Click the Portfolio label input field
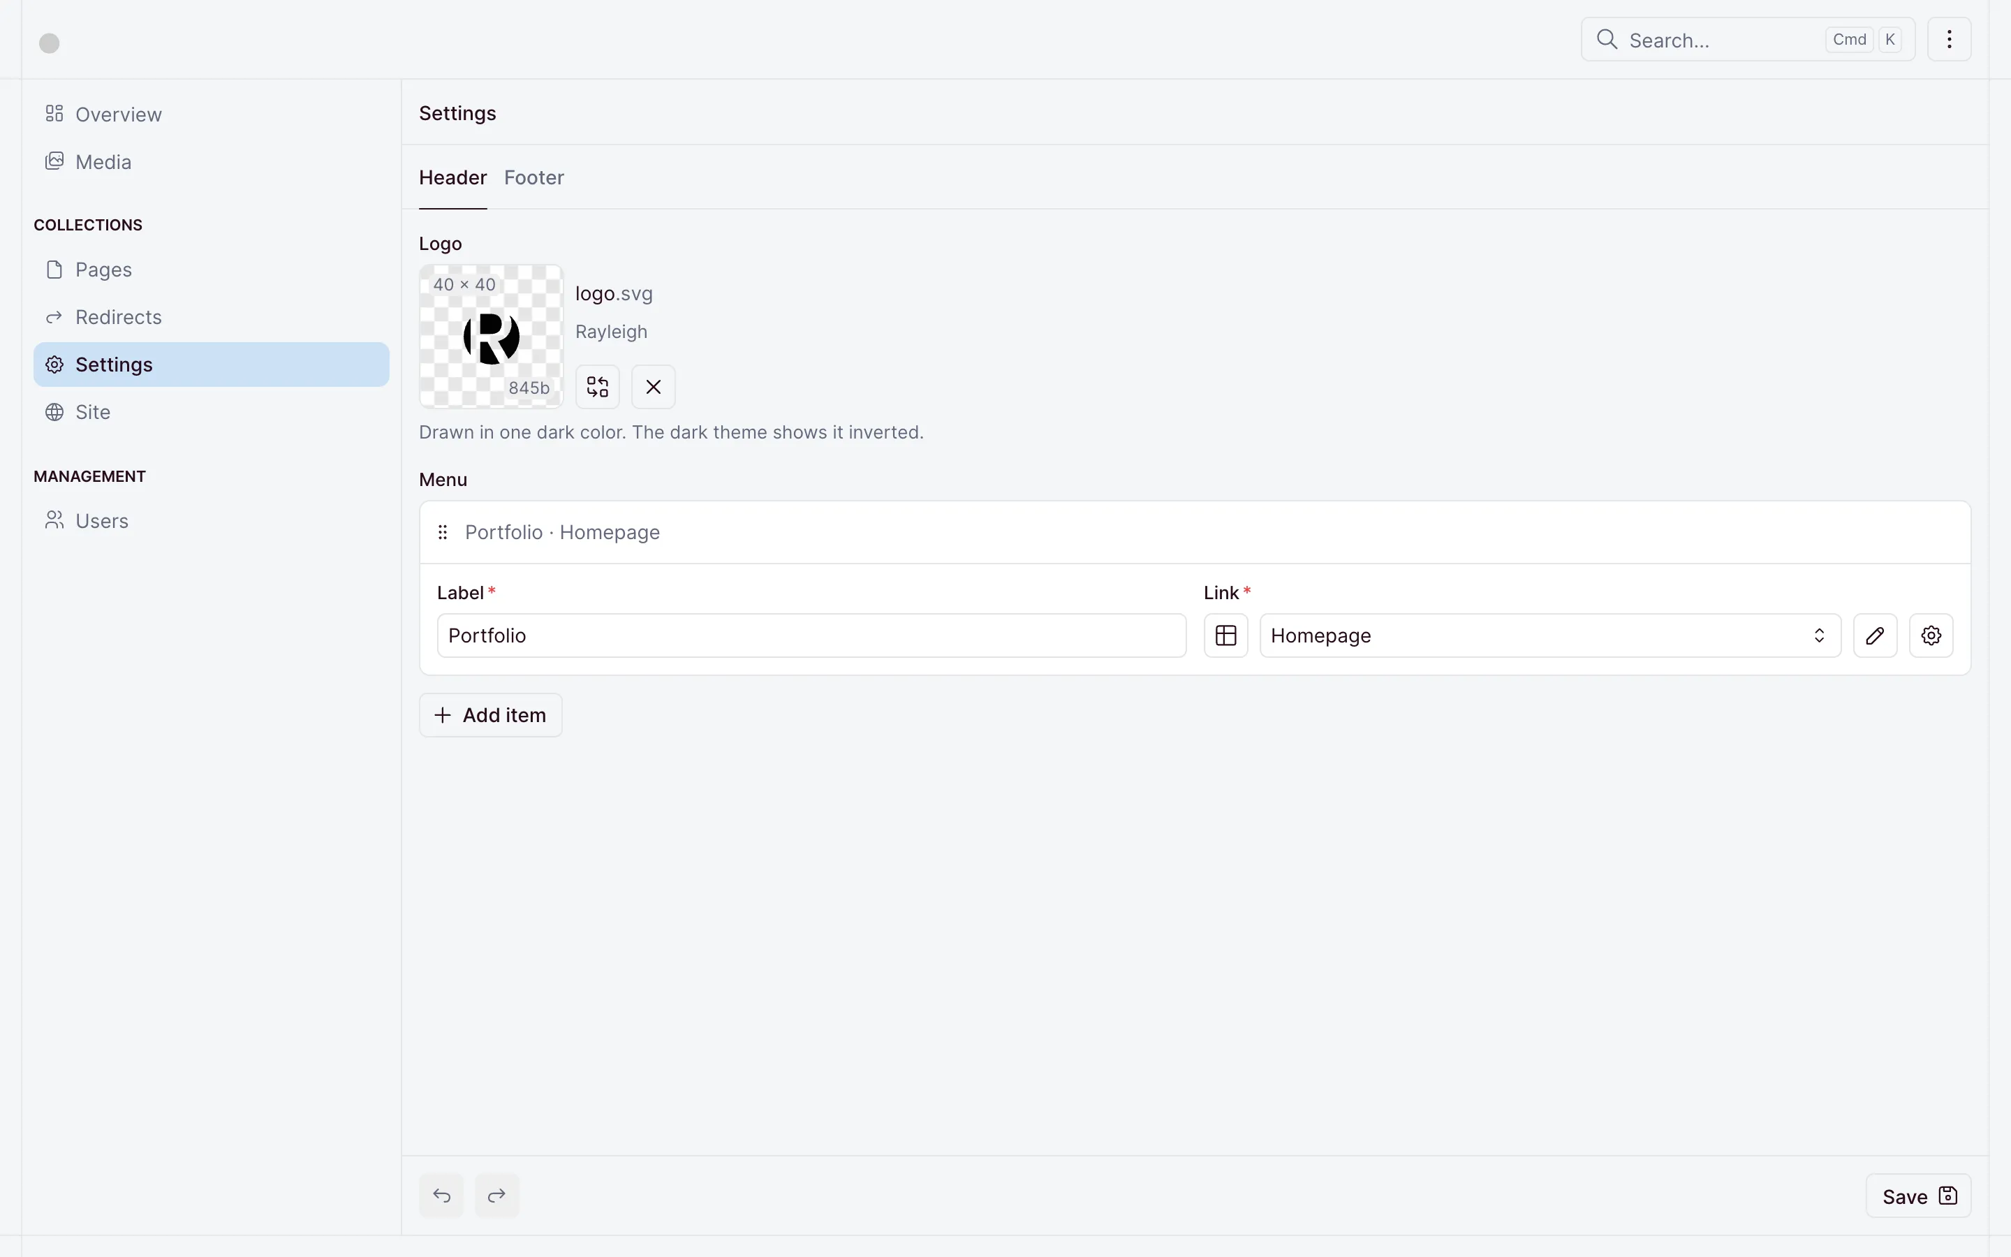2011x1257 pixels. coord(811,635)
